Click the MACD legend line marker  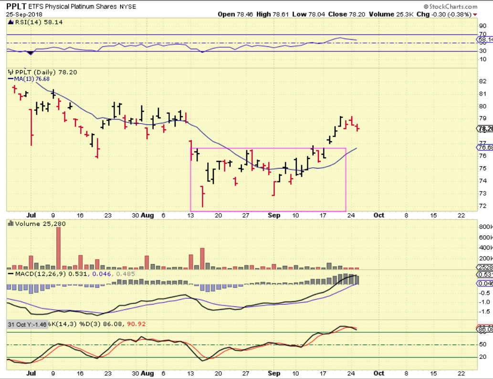pyautogui.click(x=10, y=274)
